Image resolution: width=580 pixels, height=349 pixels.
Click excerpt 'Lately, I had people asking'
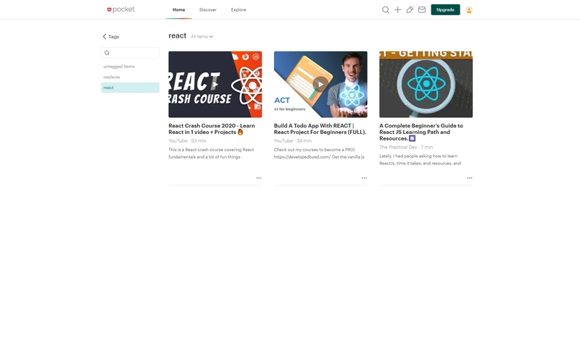click(420, 159)
